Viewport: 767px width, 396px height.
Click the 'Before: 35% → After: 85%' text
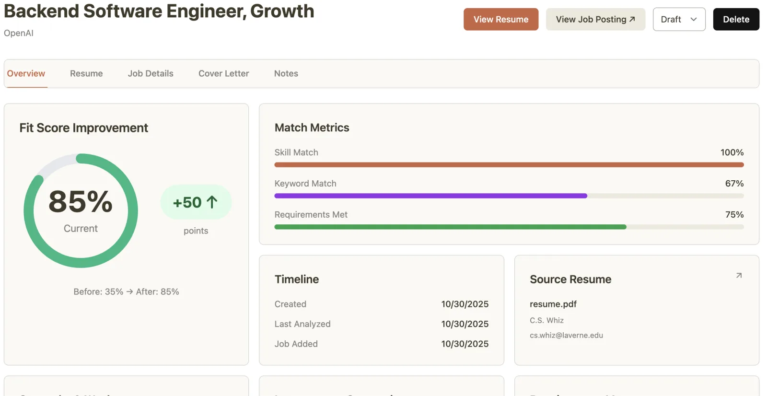click(x=126, y=291)
